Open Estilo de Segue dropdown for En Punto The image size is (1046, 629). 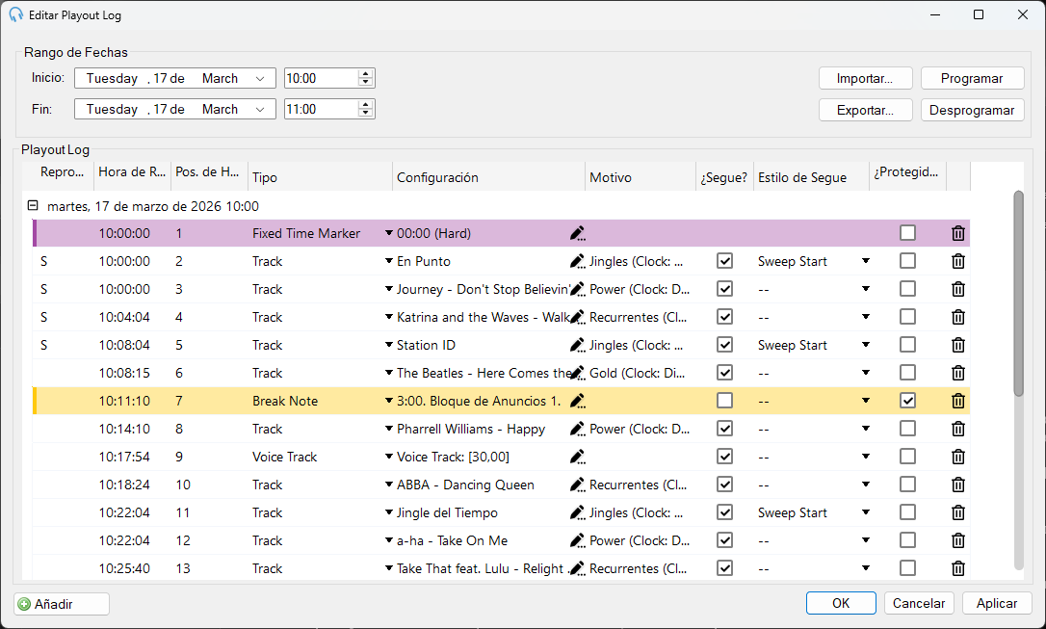click(x=865, y=261)
